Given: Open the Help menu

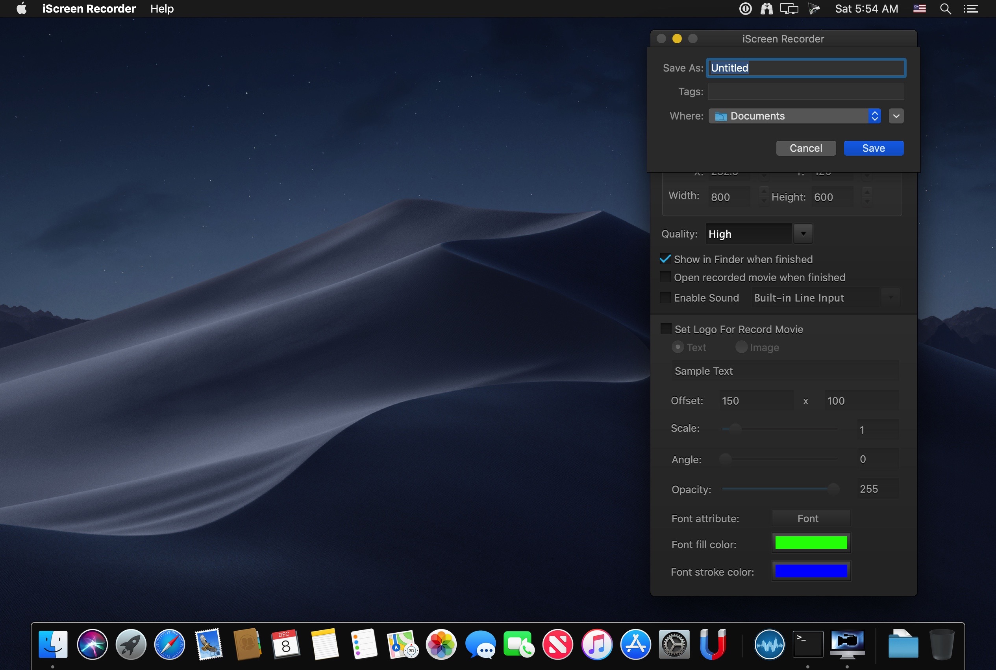Looking at the screenshot, I should click(162, 9).
